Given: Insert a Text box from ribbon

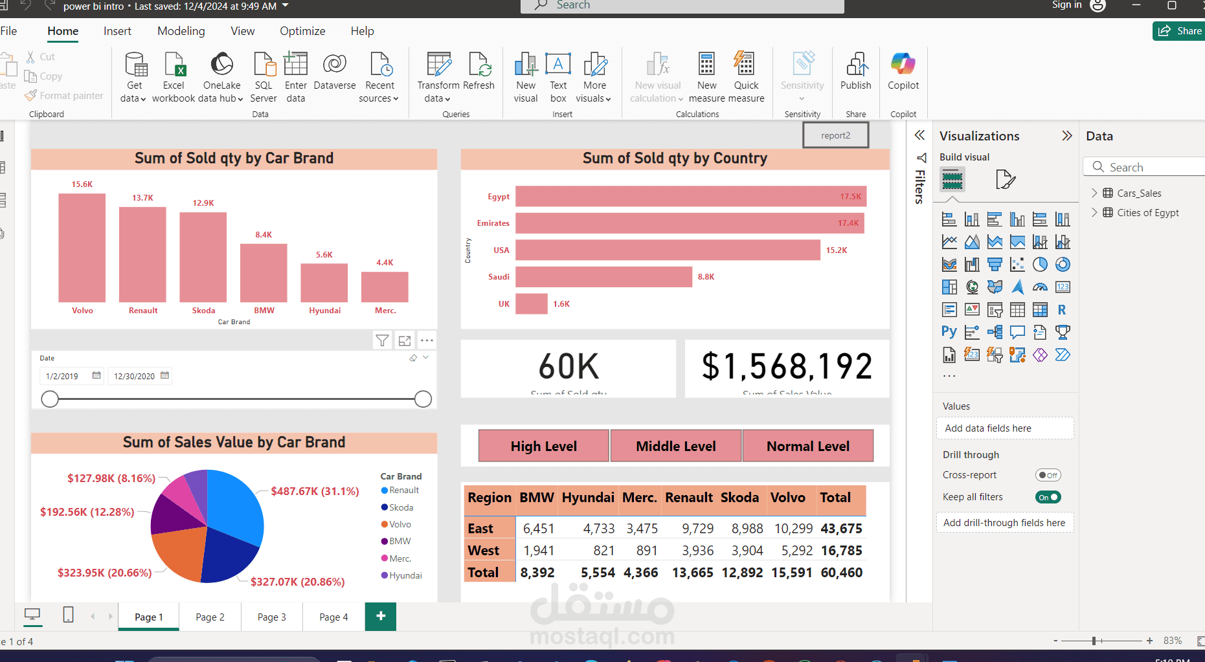Looking at the screenshot, I should (558, 65).
